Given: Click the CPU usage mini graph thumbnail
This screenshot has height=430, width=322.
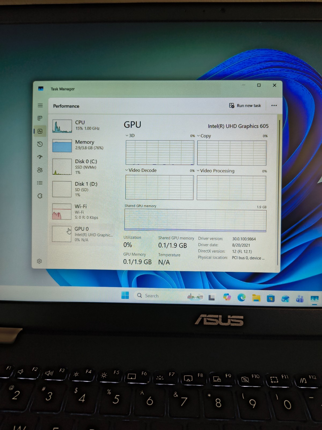Looking at the screenshot, I should [62, 126].
